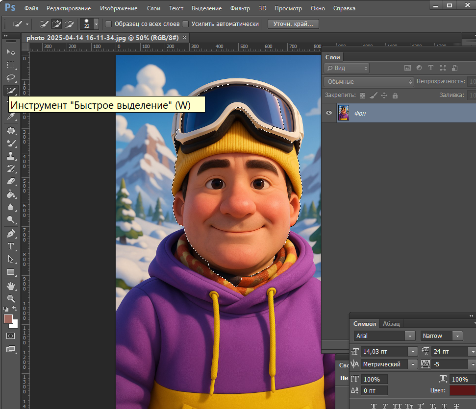This screenshot has height=409, width=476.
Task: Click the baseline shift 0 пт field
Action: coord(375,391)
